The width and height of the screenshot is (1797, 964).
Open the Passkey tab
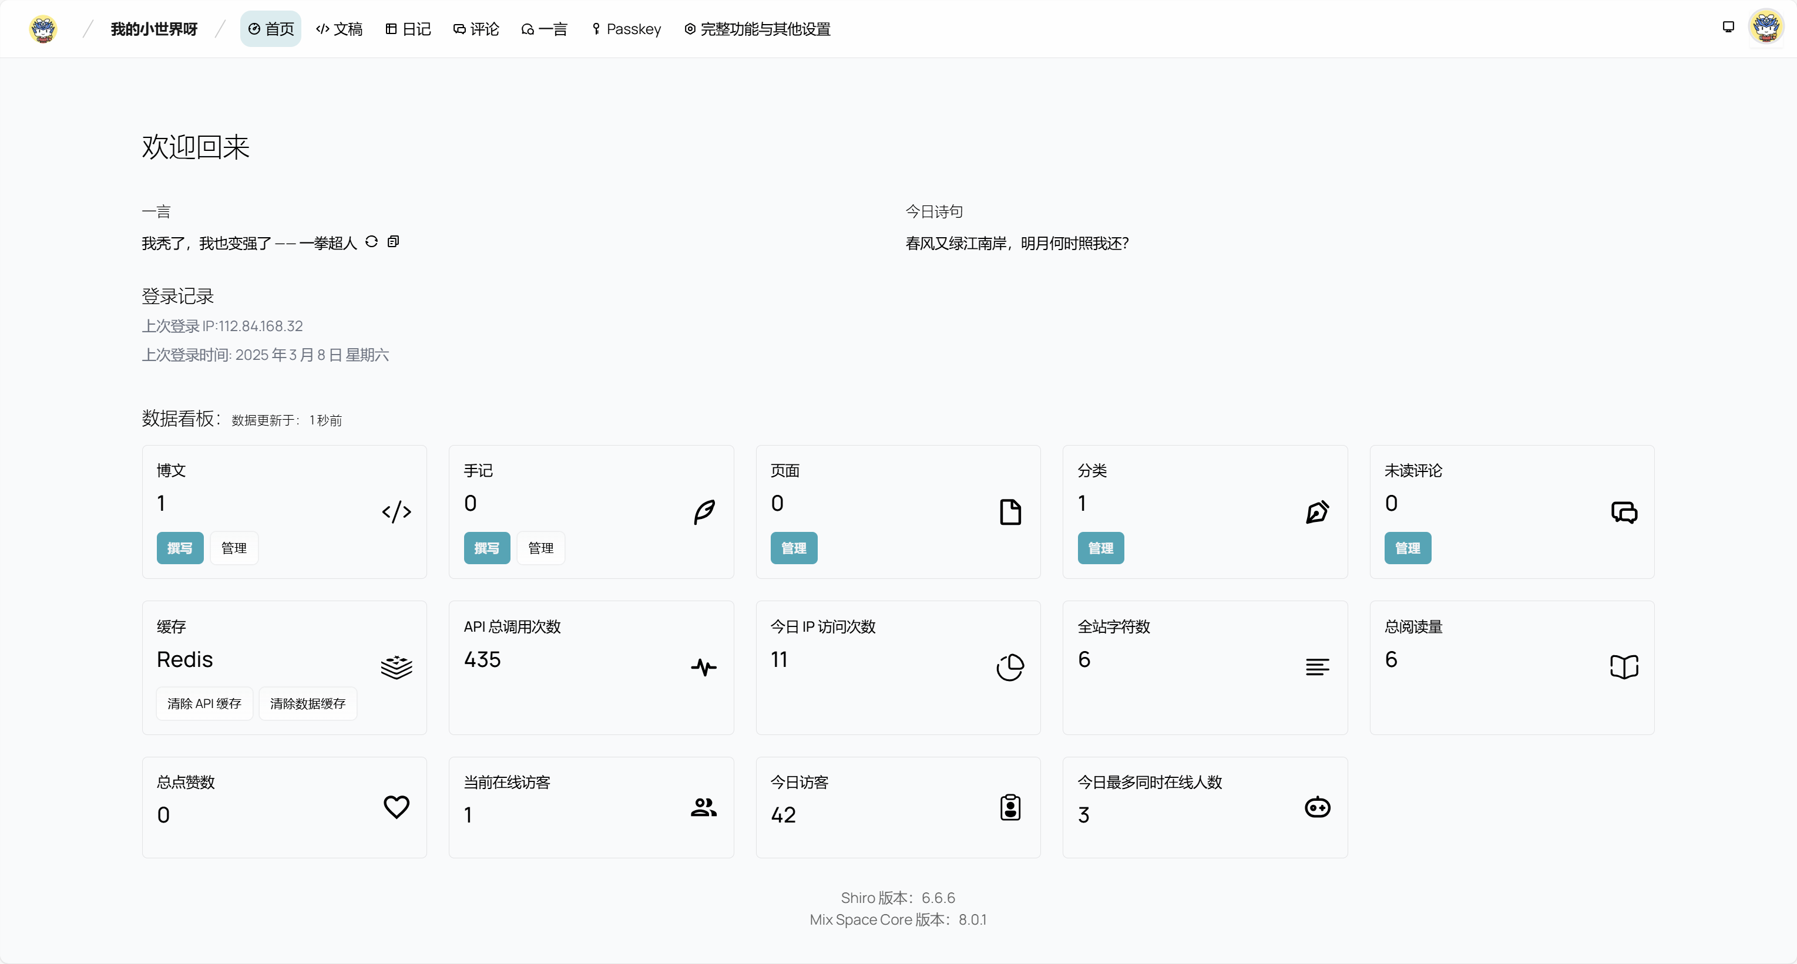coord(626,29)
